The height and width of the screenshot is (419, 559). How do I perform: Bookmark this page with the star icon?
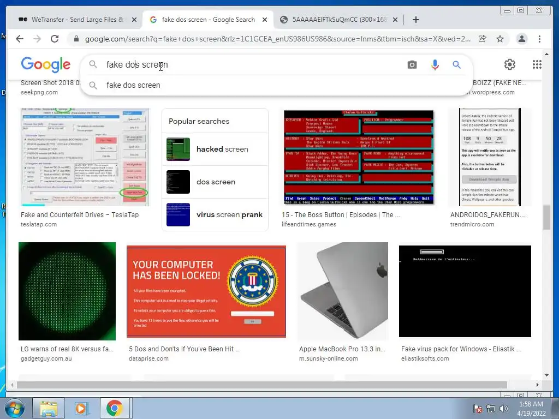[x=500, y=39]
